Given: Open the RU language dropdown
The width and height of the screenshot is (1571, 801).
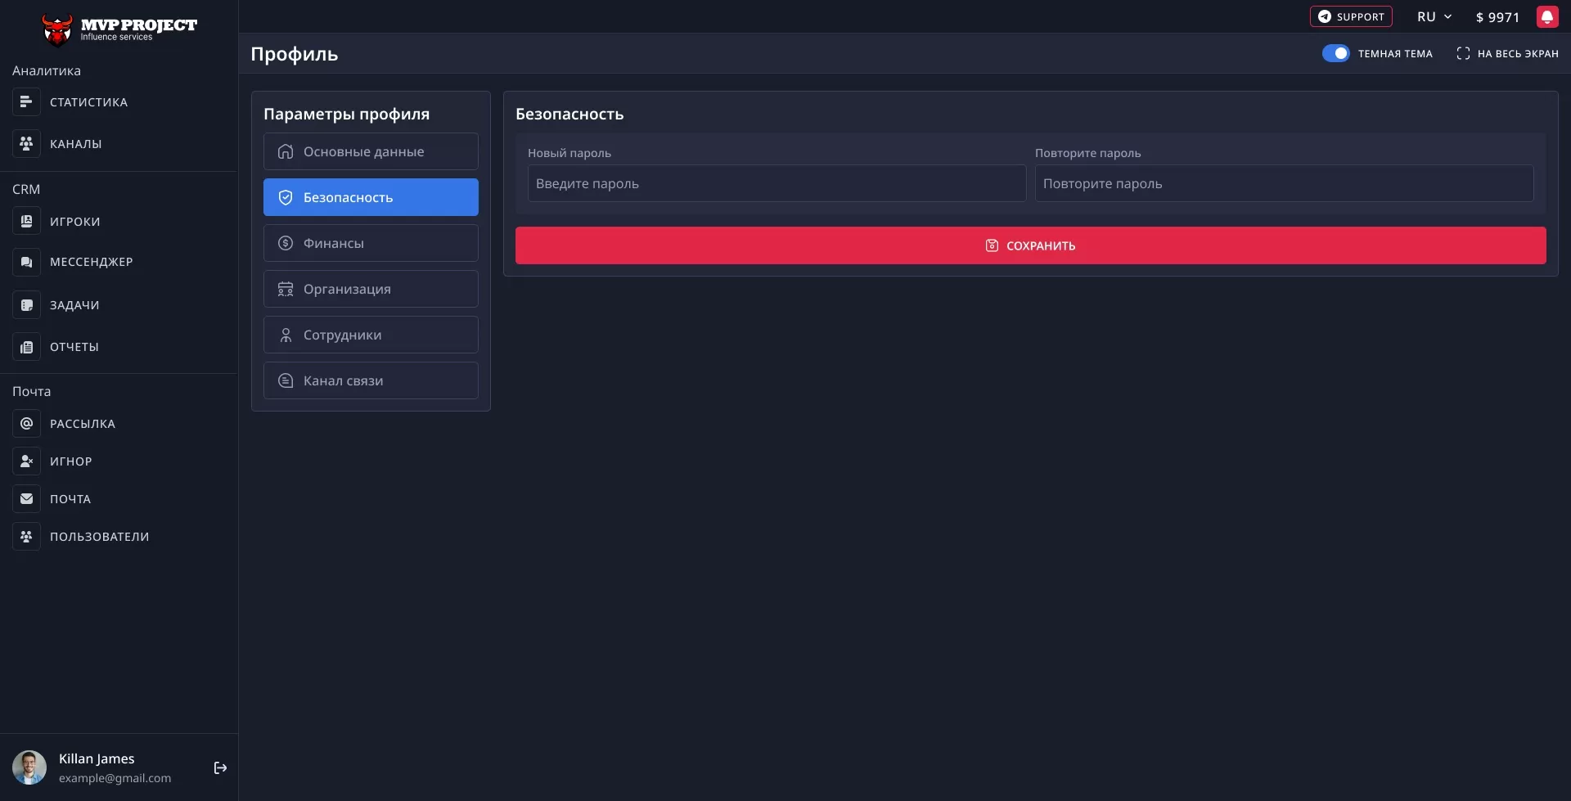Looking at the screenshot, I should 1427,16.
